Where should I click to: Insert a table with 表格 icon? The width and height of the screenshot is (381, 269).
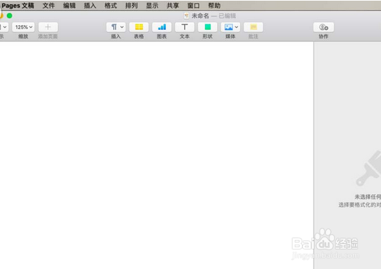[139, 27]
